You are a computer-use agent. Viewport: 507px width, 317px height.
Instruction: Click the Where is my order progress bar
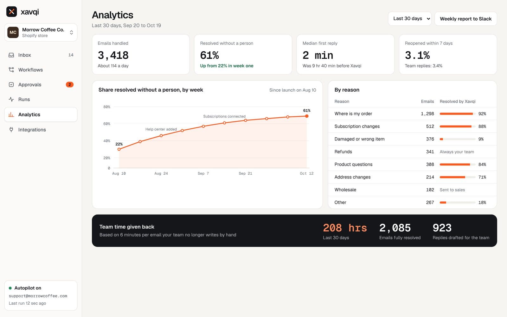(x=458, y=114)
